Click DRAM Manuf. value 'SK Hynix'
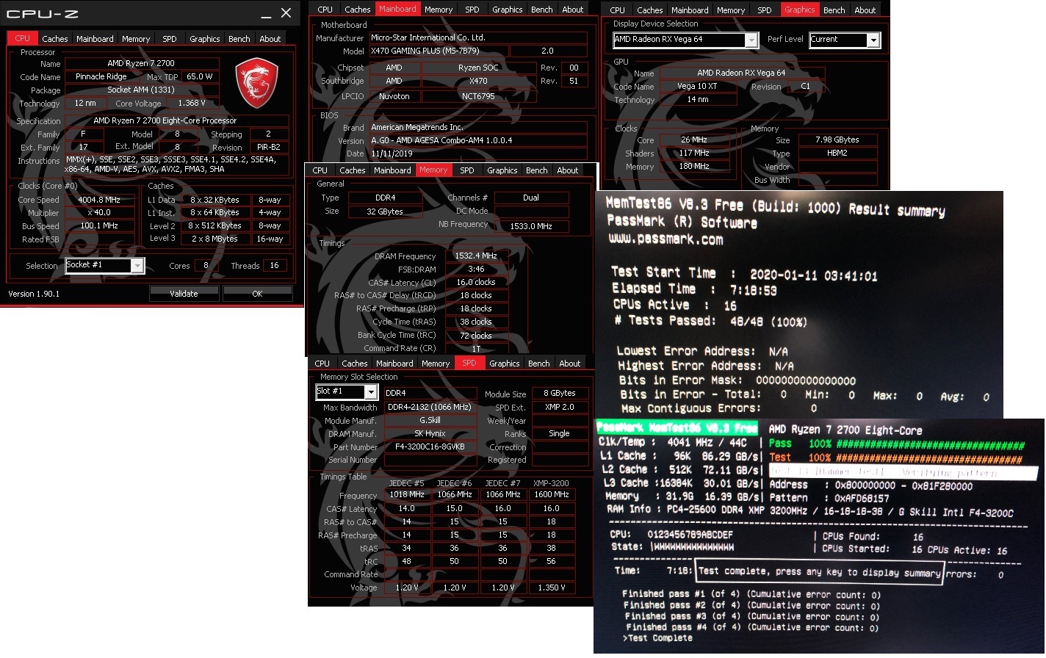Screen dimensions: 1046x658 click(430, 433)
